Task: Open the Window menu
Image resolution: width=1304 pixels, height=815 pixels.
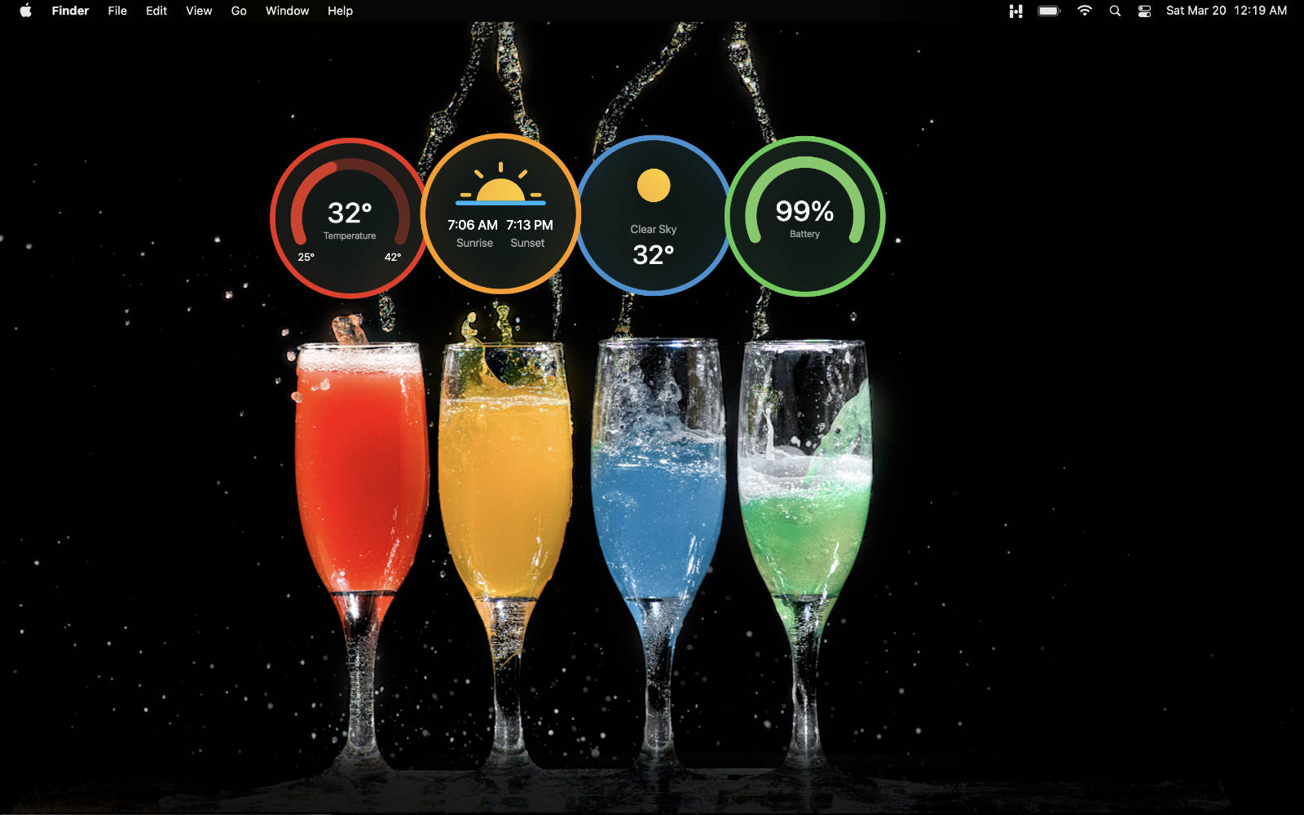Action: click(x=287, y=11)
